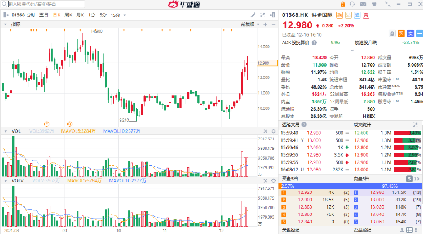Expand quote details chevron down
Screen dimensions: 423x234
tap(352, 50)
